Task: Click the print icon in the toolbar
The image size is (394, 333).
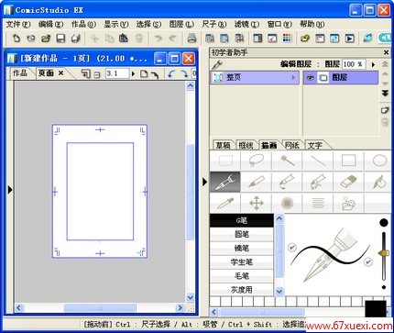Action: (192, 39)
